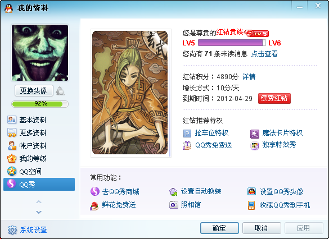This screenshot has height=239, width=329.
Task: Click the QQ秀 character artwork thumbnail
Action: [x=130, y=93]
